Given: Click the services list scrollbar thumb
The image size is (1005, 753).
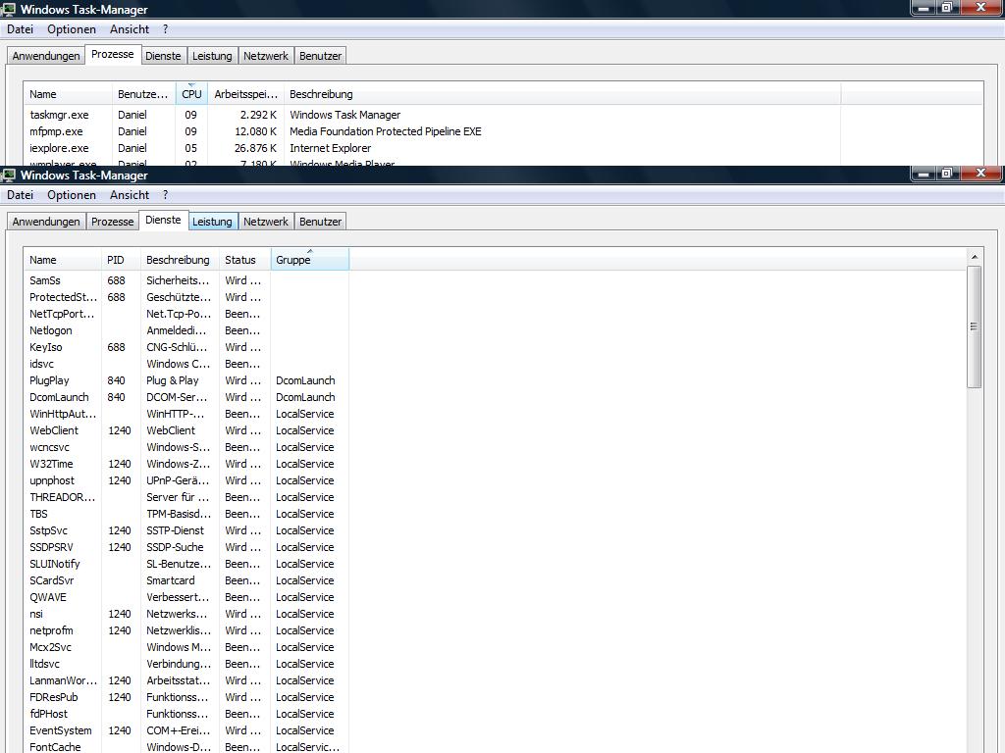Looking at the screenshot, I should [x=975, y=326].
